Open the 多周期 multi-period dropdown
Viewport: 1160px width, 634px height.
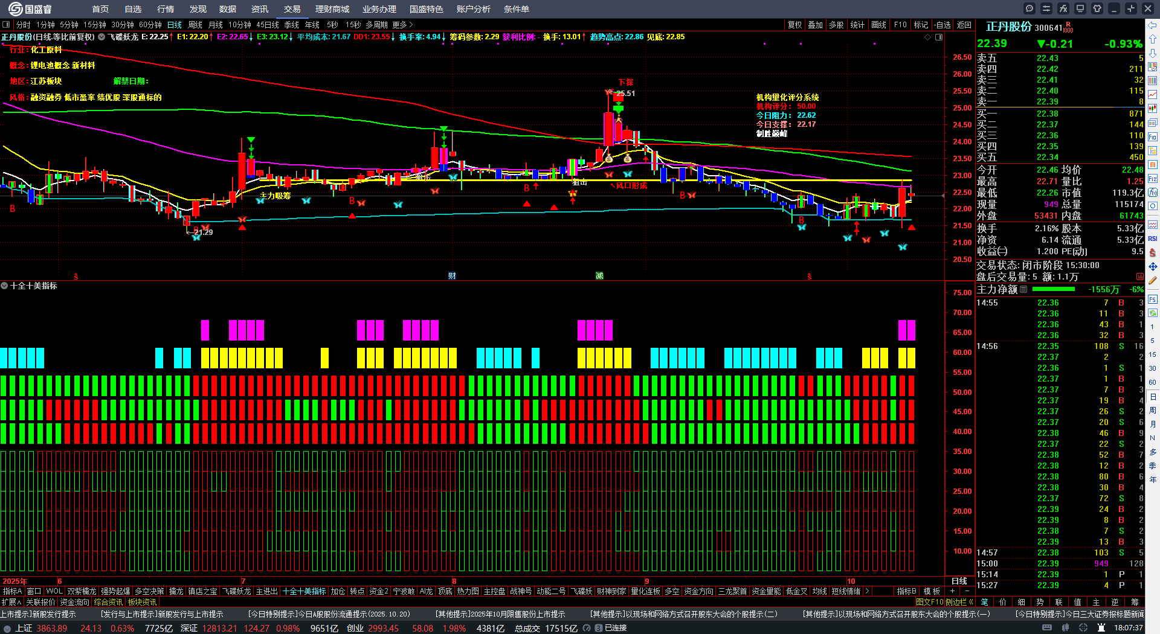[x=376, y=25]
